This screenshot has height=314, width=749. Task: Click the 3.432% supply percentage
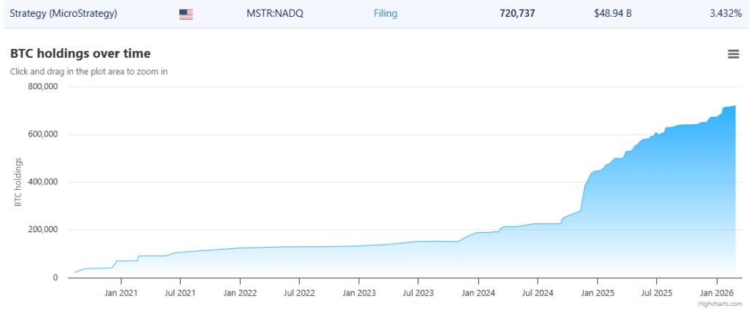725,14
